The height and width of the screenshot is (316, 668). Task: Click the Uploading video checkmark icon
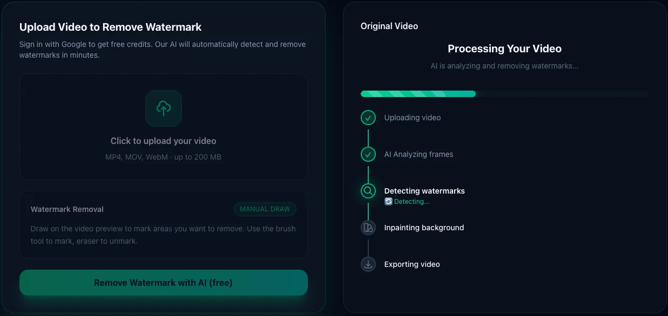[368, 118]
